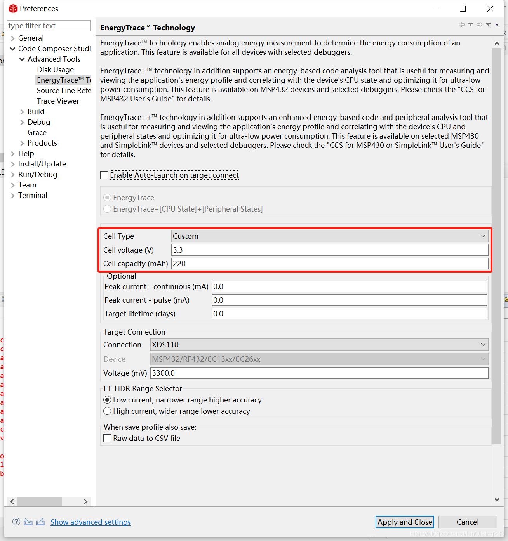Viewport: 508px width, 541px height.
Task: Expand the Help tree node
Action: (x=13, y=154)
